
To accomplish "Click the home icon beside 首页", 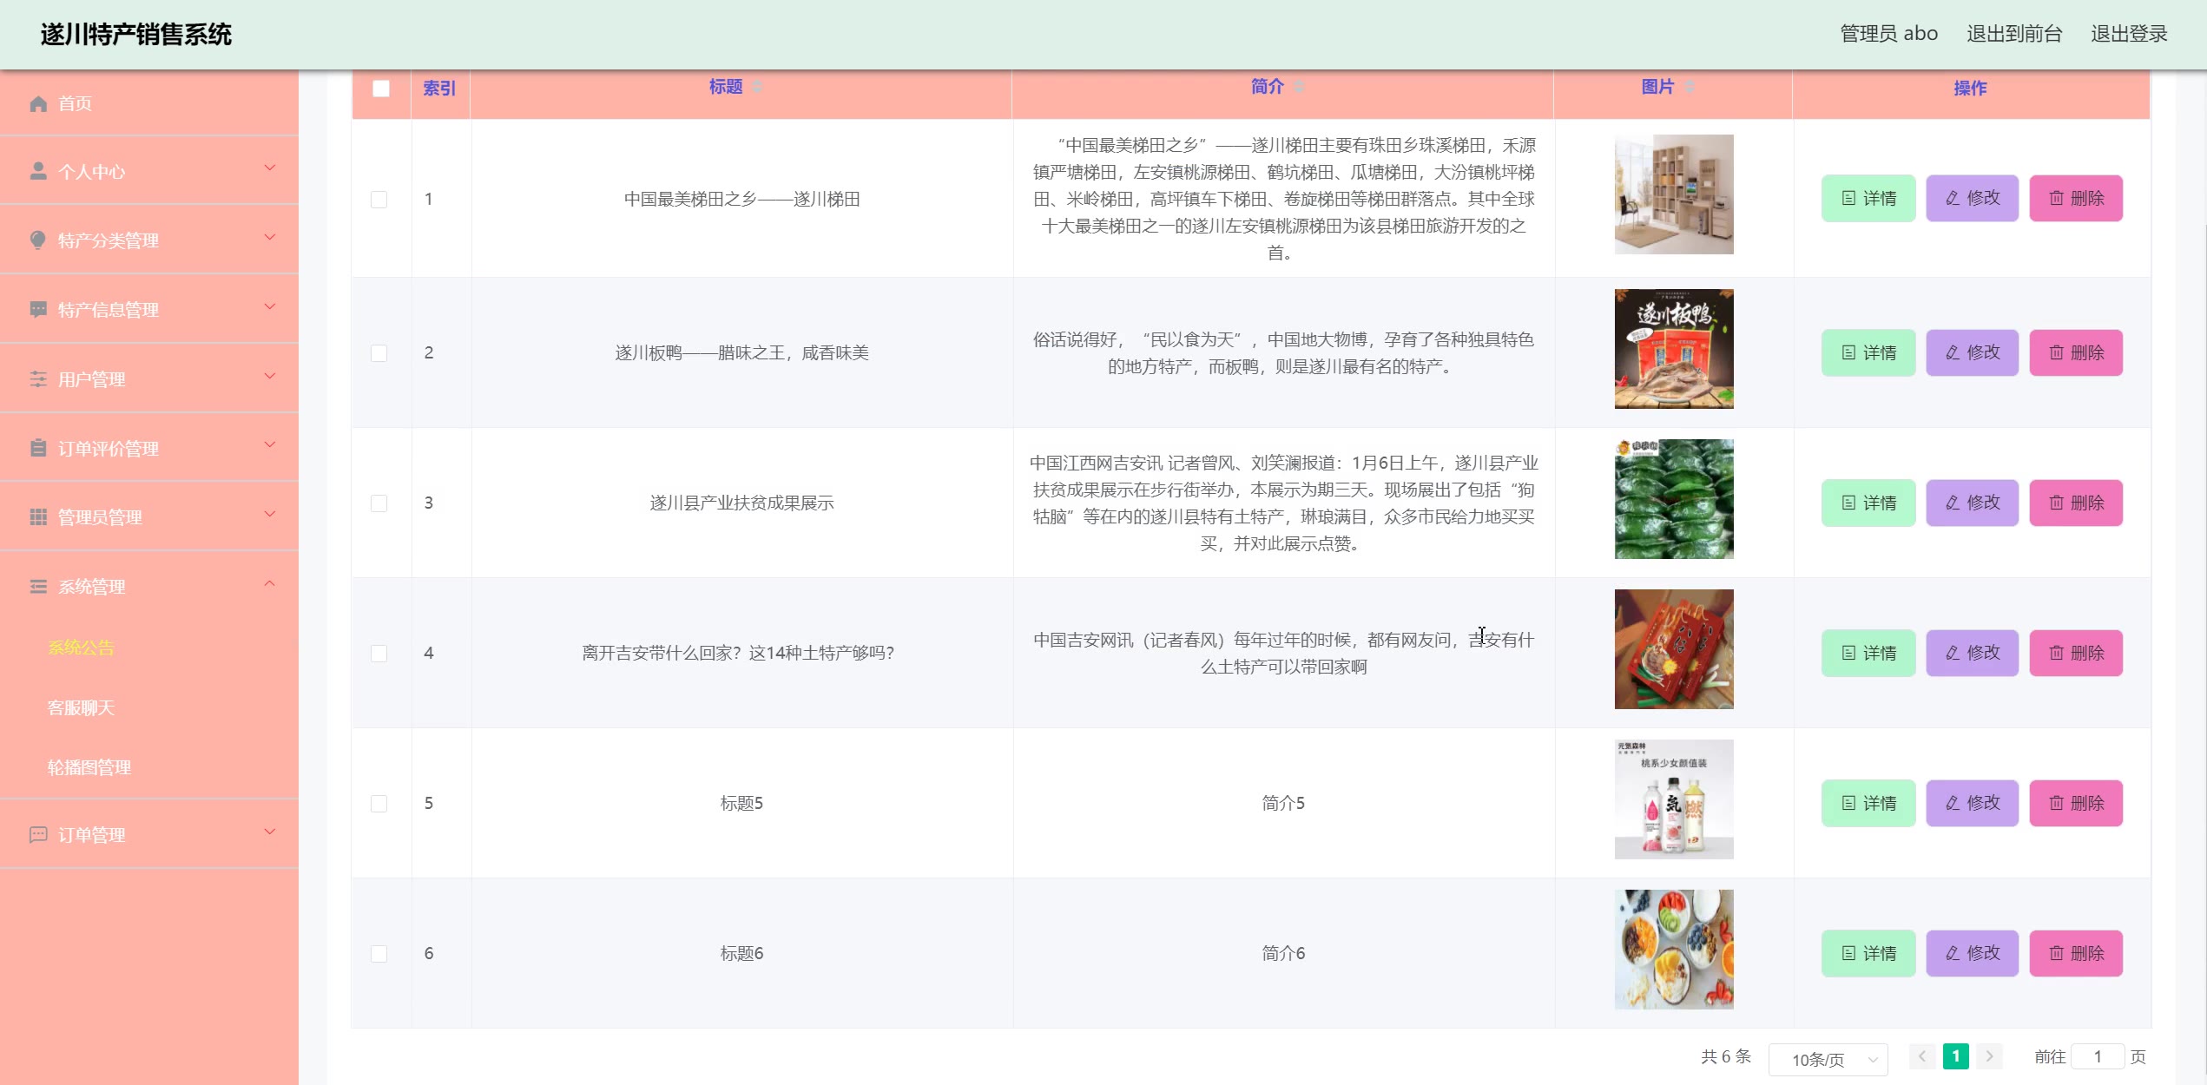I will [38, 104].
